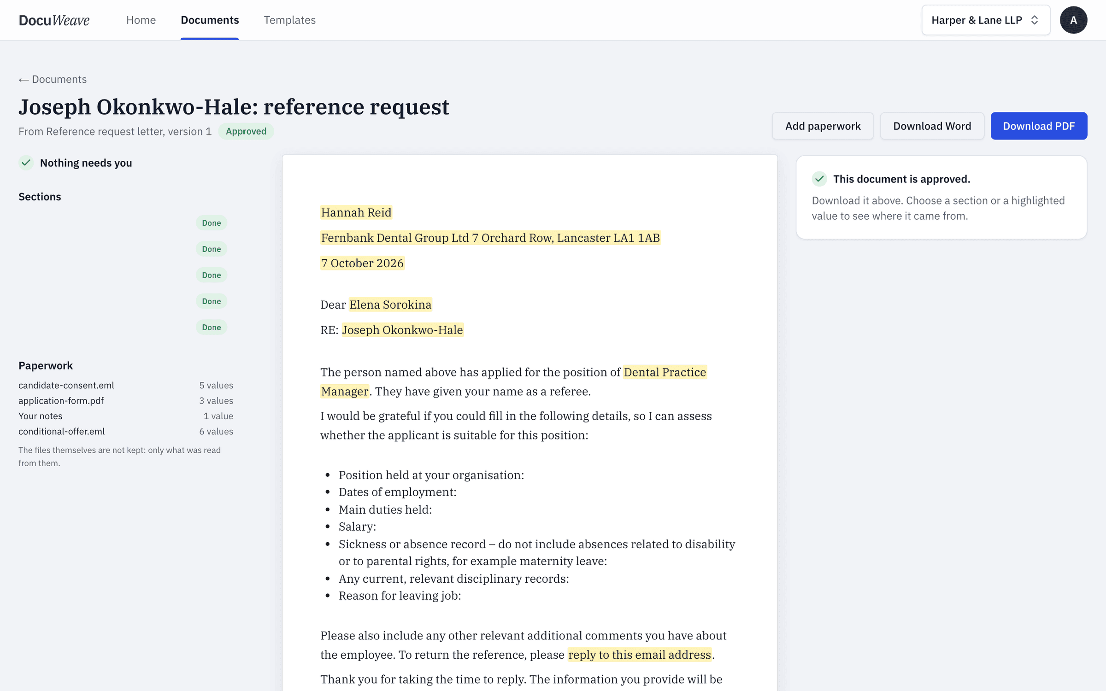This screenshot has width=1106, height=691.
Task: Select application-form.pdf in the Paperwork list
Action: coord(61,401)
